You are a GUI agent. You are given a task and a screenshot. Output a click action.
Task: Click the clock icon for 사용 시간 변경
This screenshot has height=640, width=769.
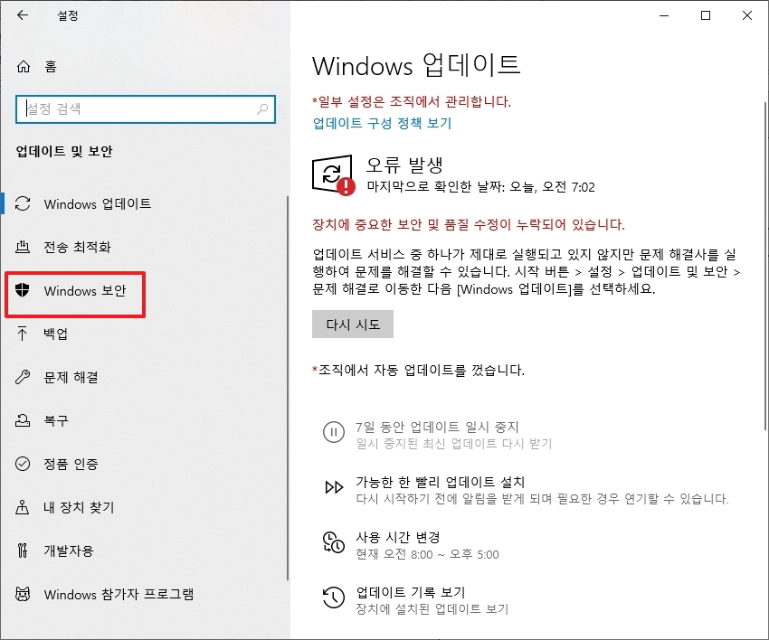334,542
